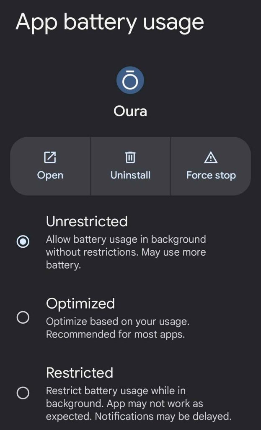Screen dimensions: 261x430
Task: Click "Optimize based on your usage" description
Action: [x=118, y=322]
